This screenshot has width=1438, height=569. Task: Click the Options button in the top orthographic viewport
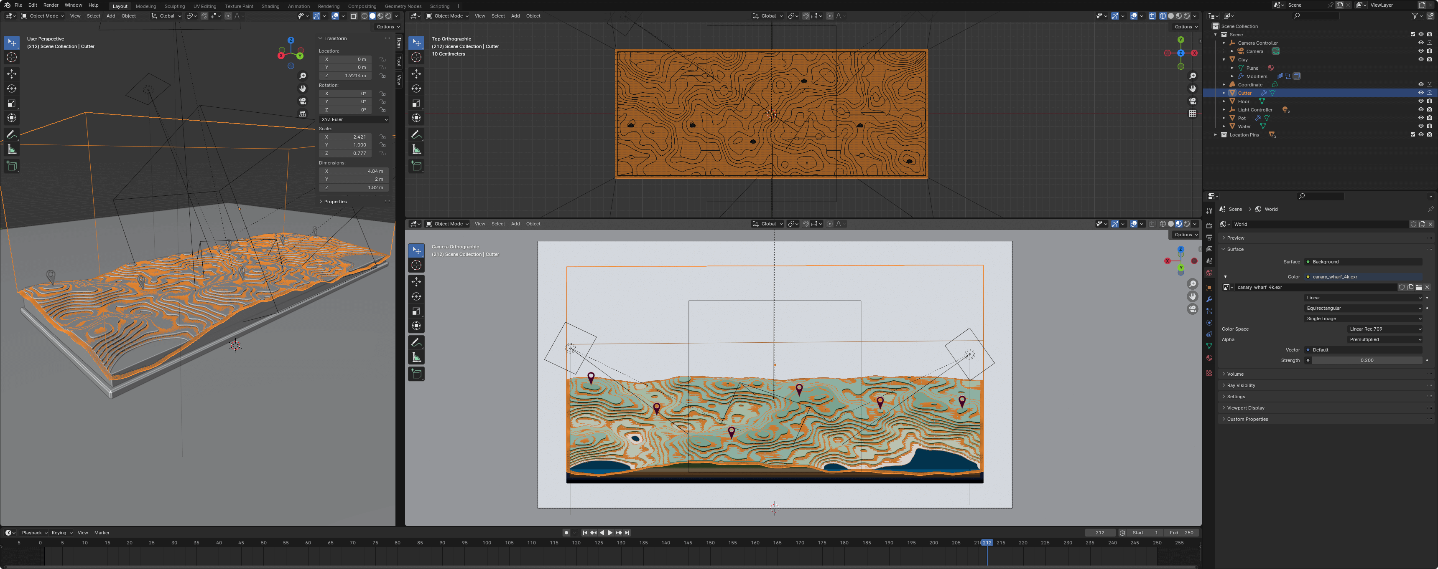(1186, 27)
